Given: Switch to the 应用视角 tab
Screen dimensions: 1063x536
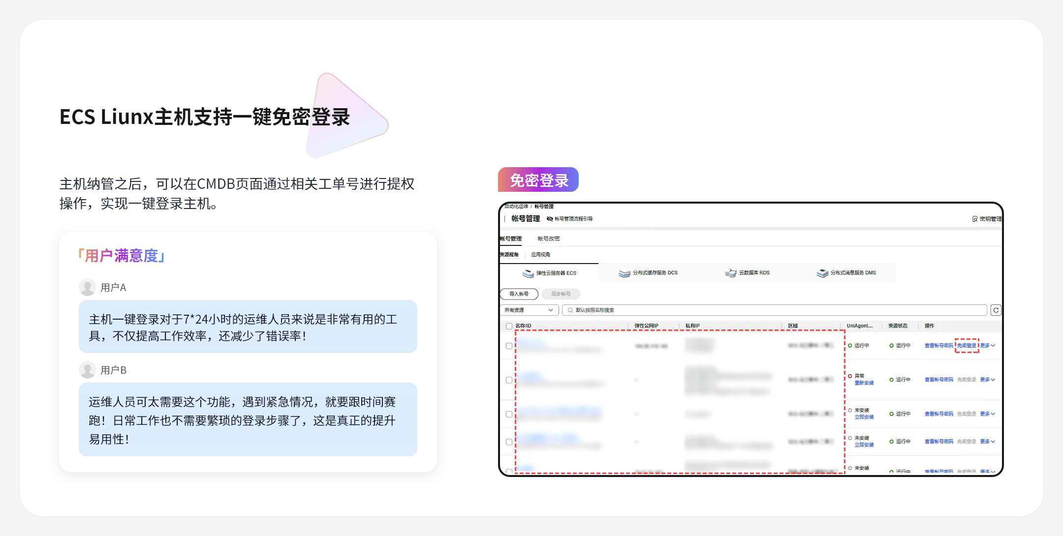Looking at the screenshot, I should click(540, 255).
